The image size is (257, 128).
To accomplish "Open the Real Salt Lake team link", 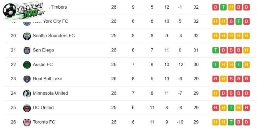I will 48,79.
